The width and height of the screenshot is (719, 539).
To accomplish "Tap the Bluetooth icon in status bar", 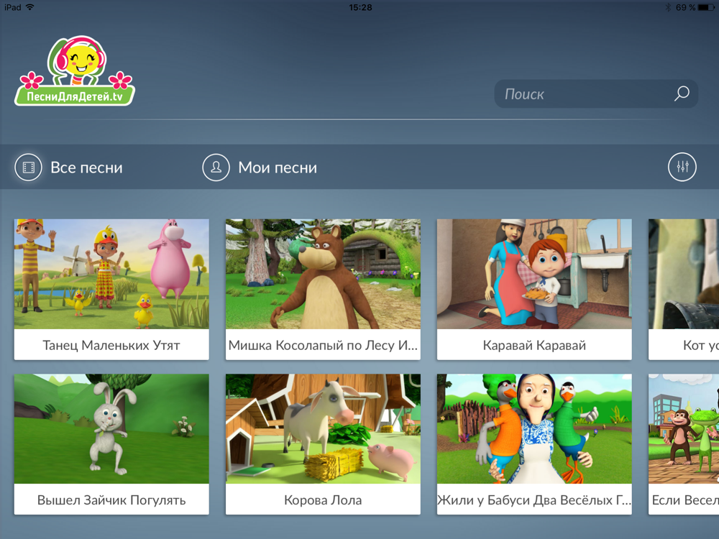I will (x=668, y=7).
